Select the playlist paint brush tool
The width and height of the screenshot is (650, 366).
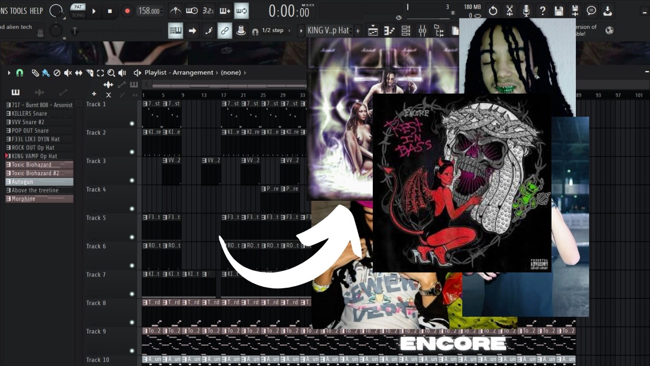46,73
